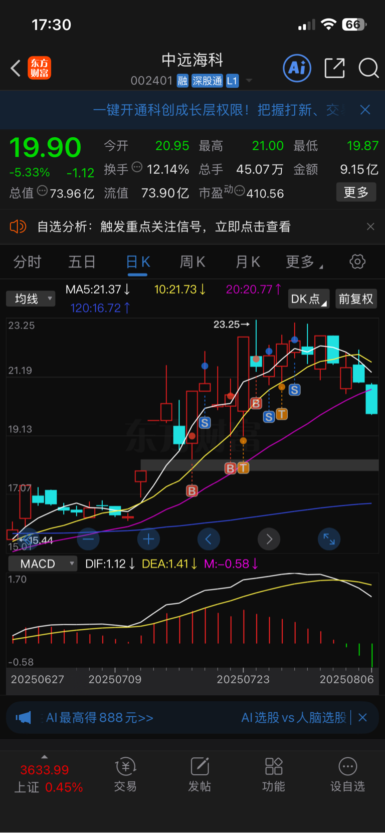Tap the 换手 info icon

137,167
